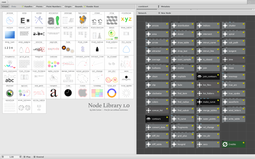
Task: Switch to the Viewer tab
Action: (x=5, y=6)
